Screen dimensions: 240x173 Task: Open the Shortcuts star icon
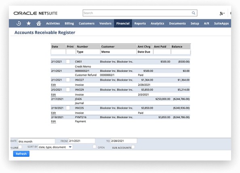29,23
